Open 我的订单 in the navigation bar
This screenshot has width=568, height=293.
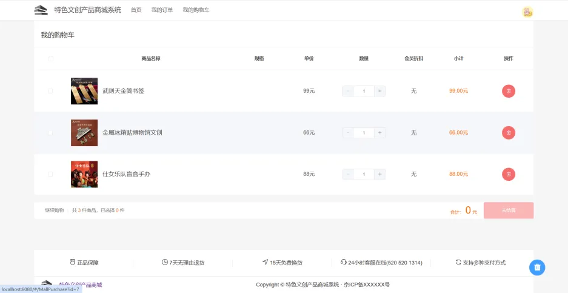point(162,10)
